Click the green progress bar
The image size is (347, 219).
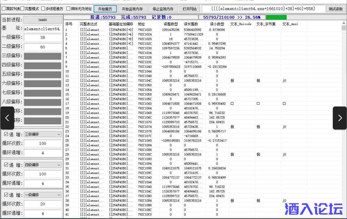pyautogui.click(x=276, y=17)
